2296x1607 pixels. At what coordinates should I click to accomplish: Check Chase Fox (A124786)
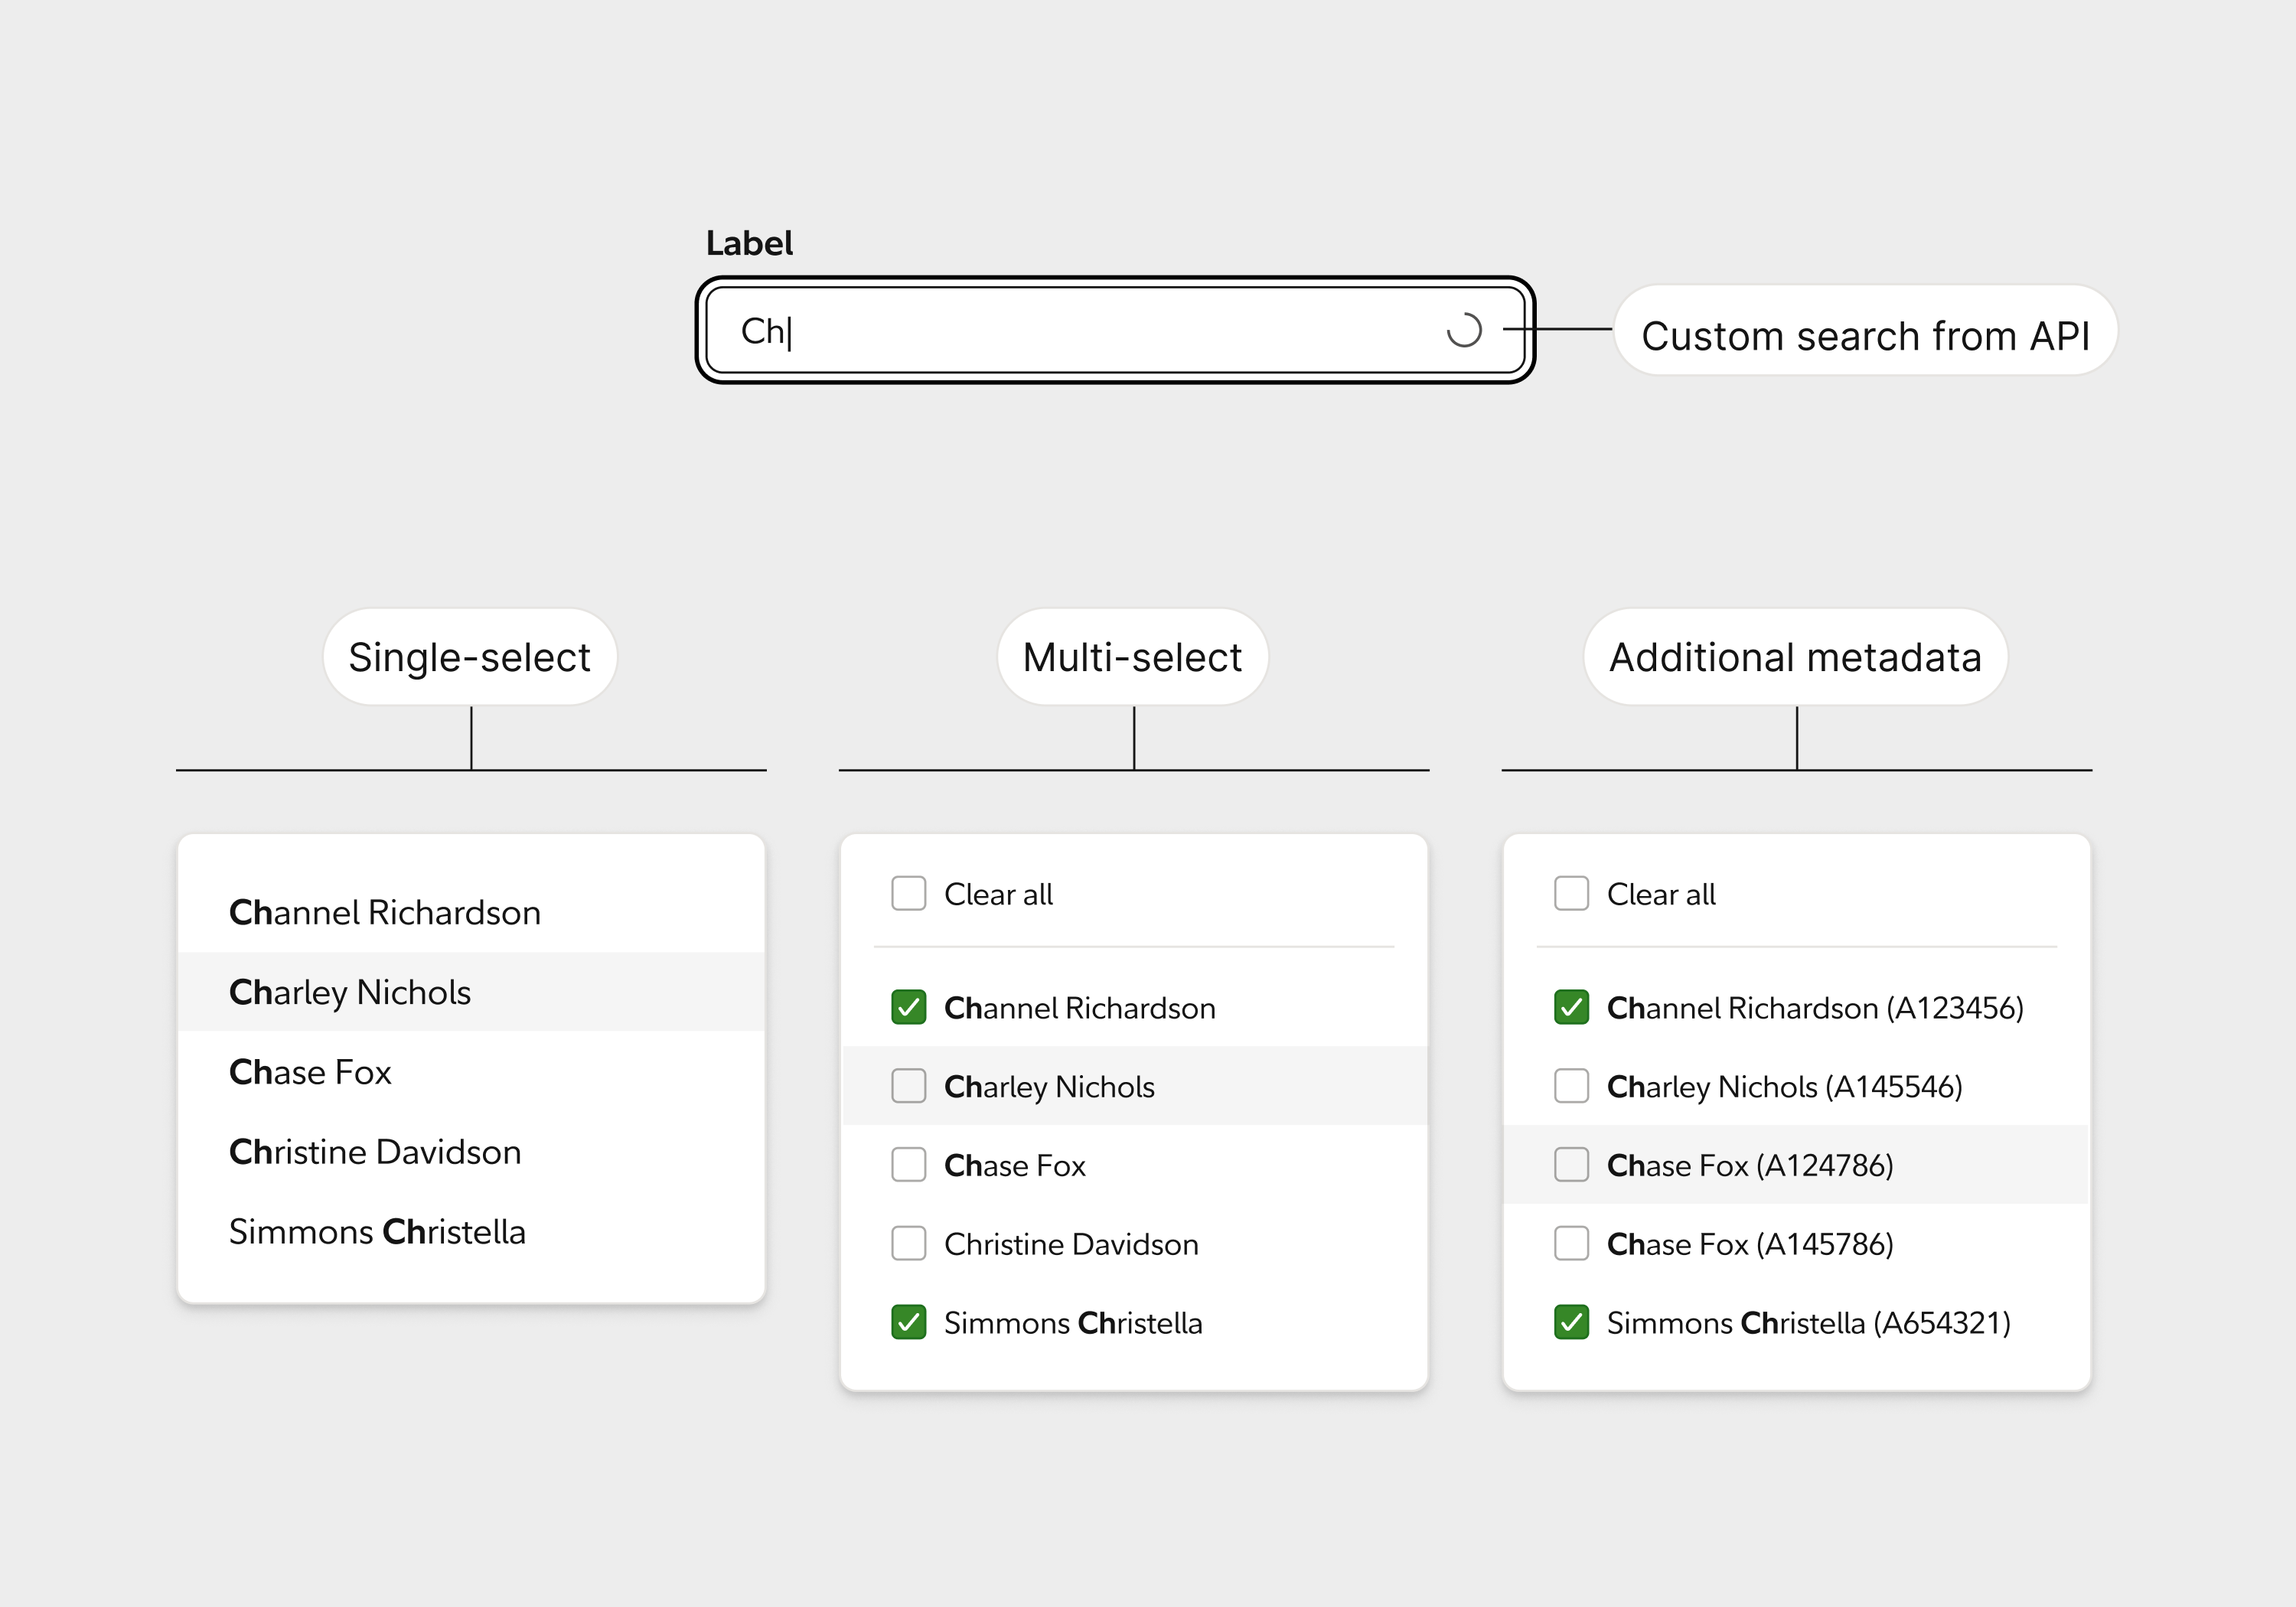(x=1571, y=1165)
